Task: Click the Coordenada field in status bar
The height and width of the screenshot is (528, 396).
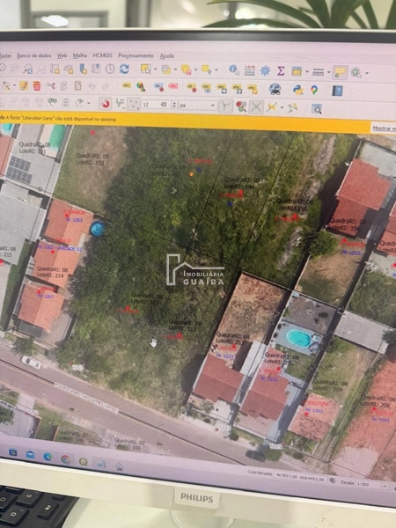Action: coord(300,475)
